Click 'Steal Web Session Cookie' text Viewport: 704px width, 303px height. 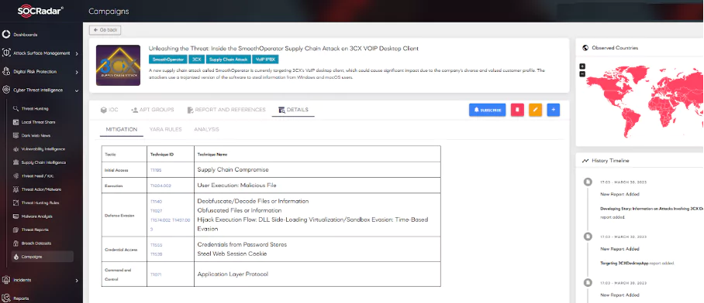[232, 254]
